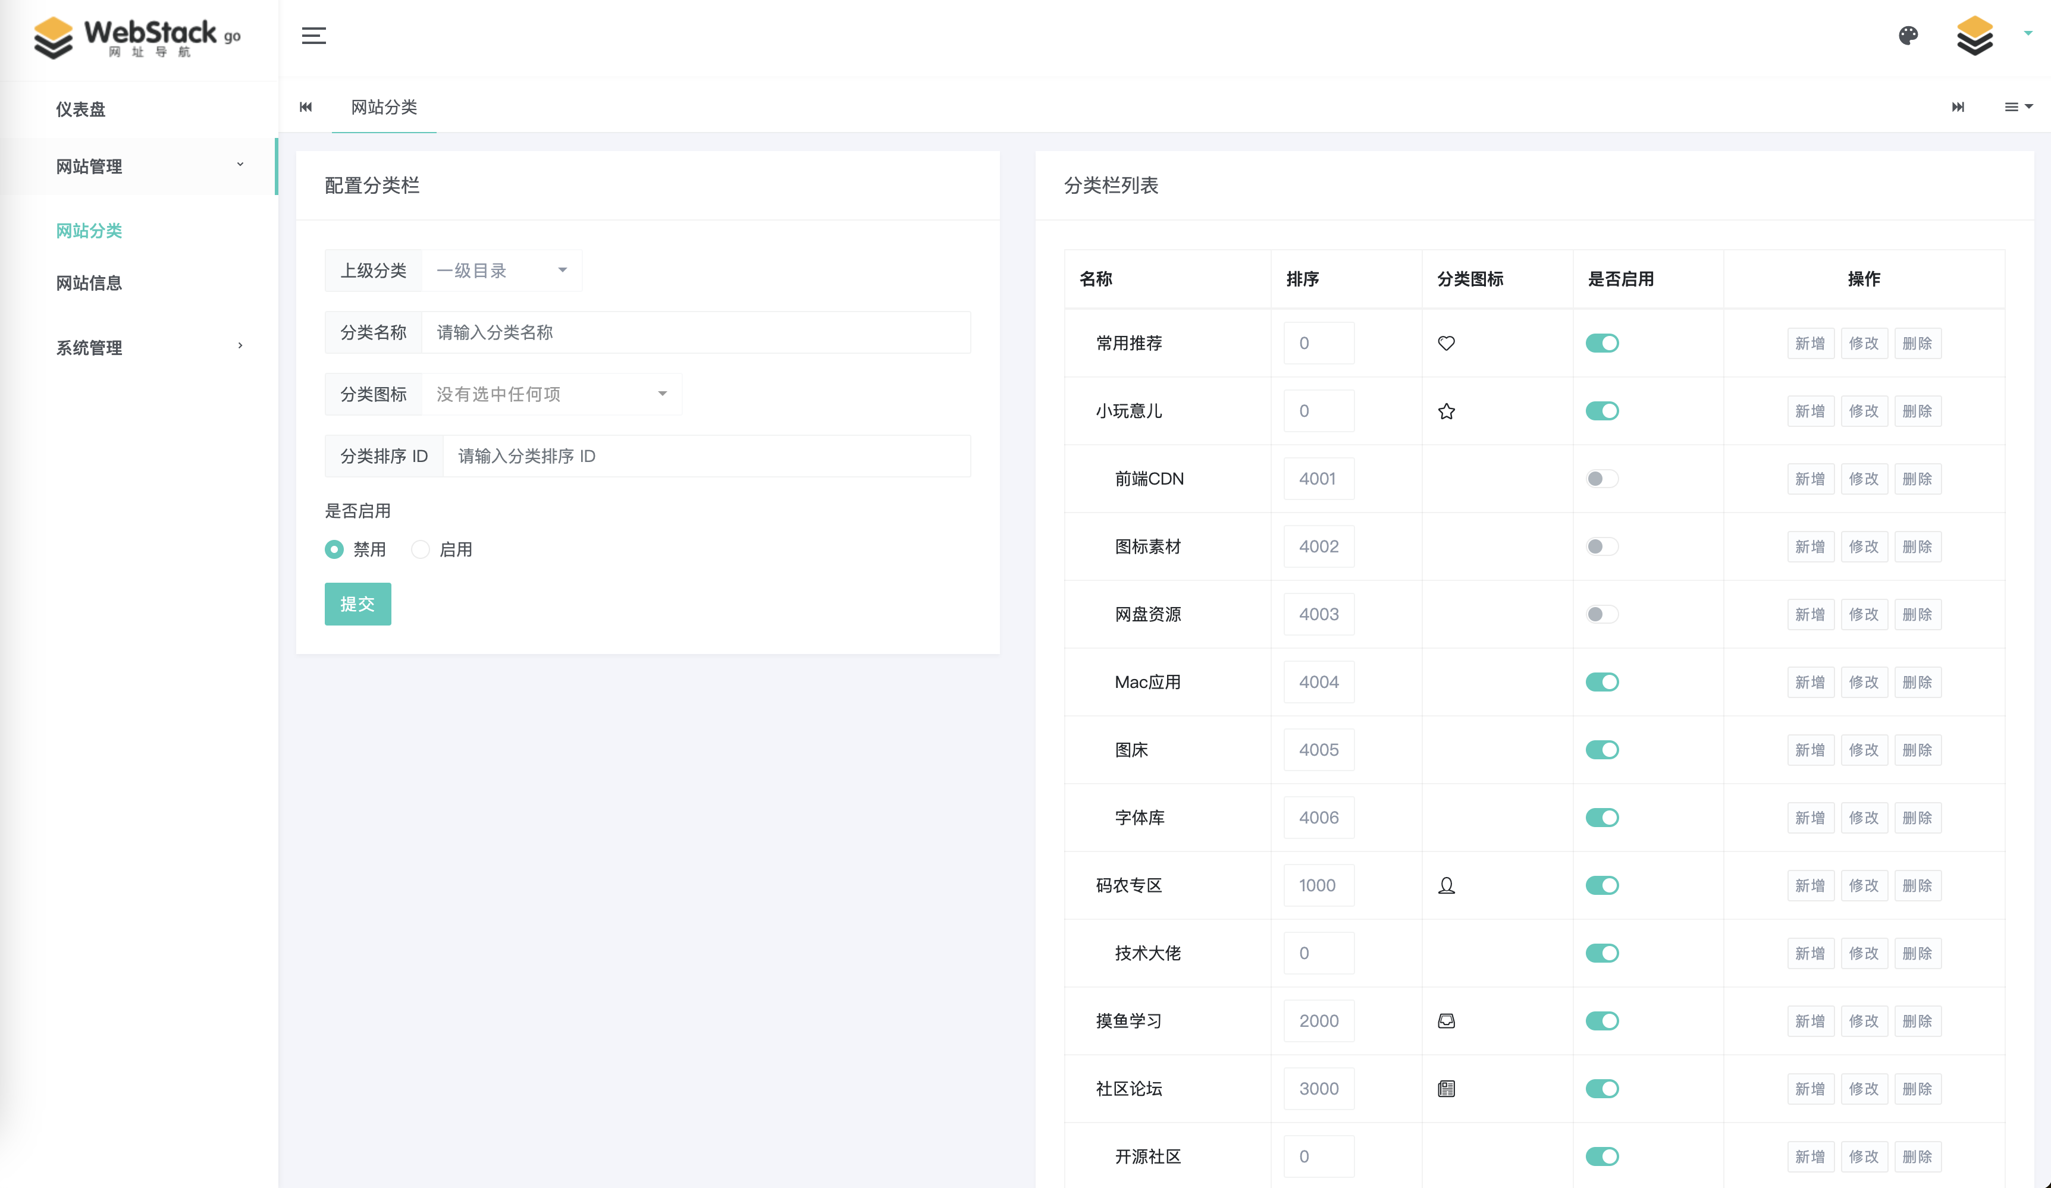Click the scroll tabs left icon
The height and width of the screenshot is (1188, 2051).
[x=306, y=108]
